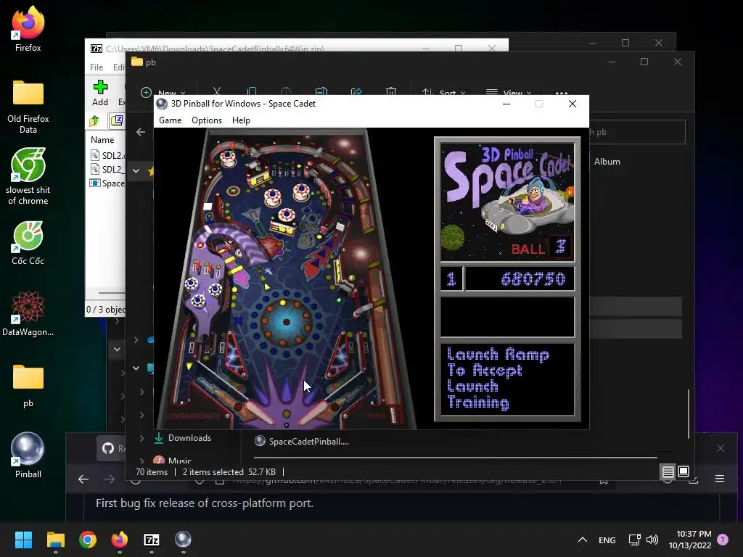Expand the Downloads tree item
Viewport: 743px width, 557px height.
[141, 438]
